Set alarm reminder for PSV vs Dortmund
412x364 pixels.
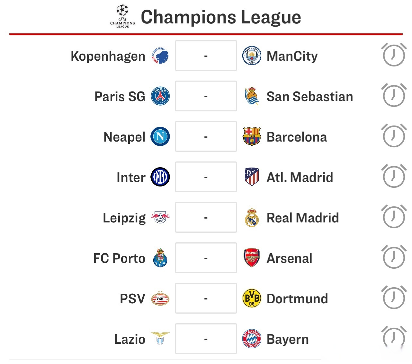394,298
